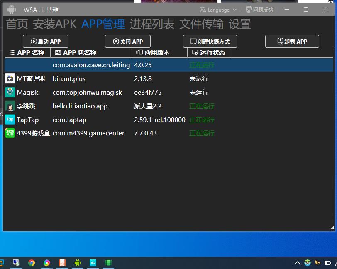Open the Language dropdown
Image resolution: width=337 pixels, height=269 pixels.
(218, 9)
